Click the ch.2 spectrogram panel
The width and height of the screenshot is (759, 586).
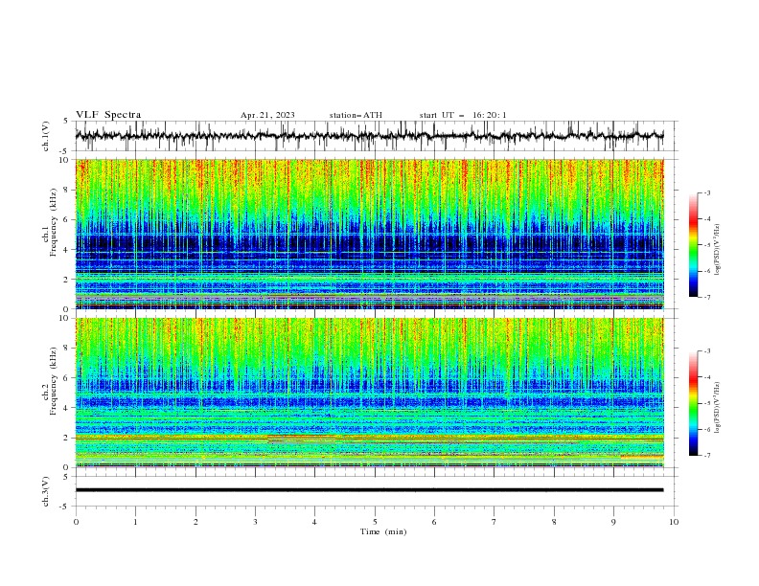[x=369, y=393]
